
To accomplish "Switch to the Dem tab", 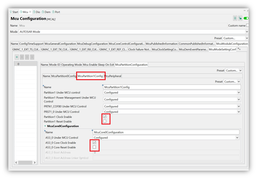I will click(46, 12).
